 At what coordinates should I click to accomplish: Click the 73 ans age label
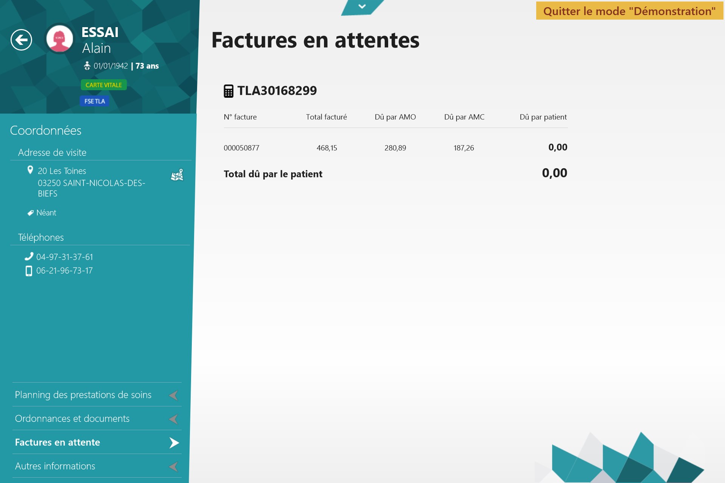(x=147, y=66)
